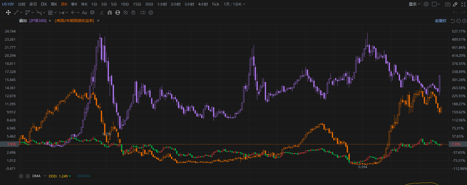The height and width of the screenshot is (185, 467).
Task: Select the wave pattern drawing tool
Action: [39, 13]
